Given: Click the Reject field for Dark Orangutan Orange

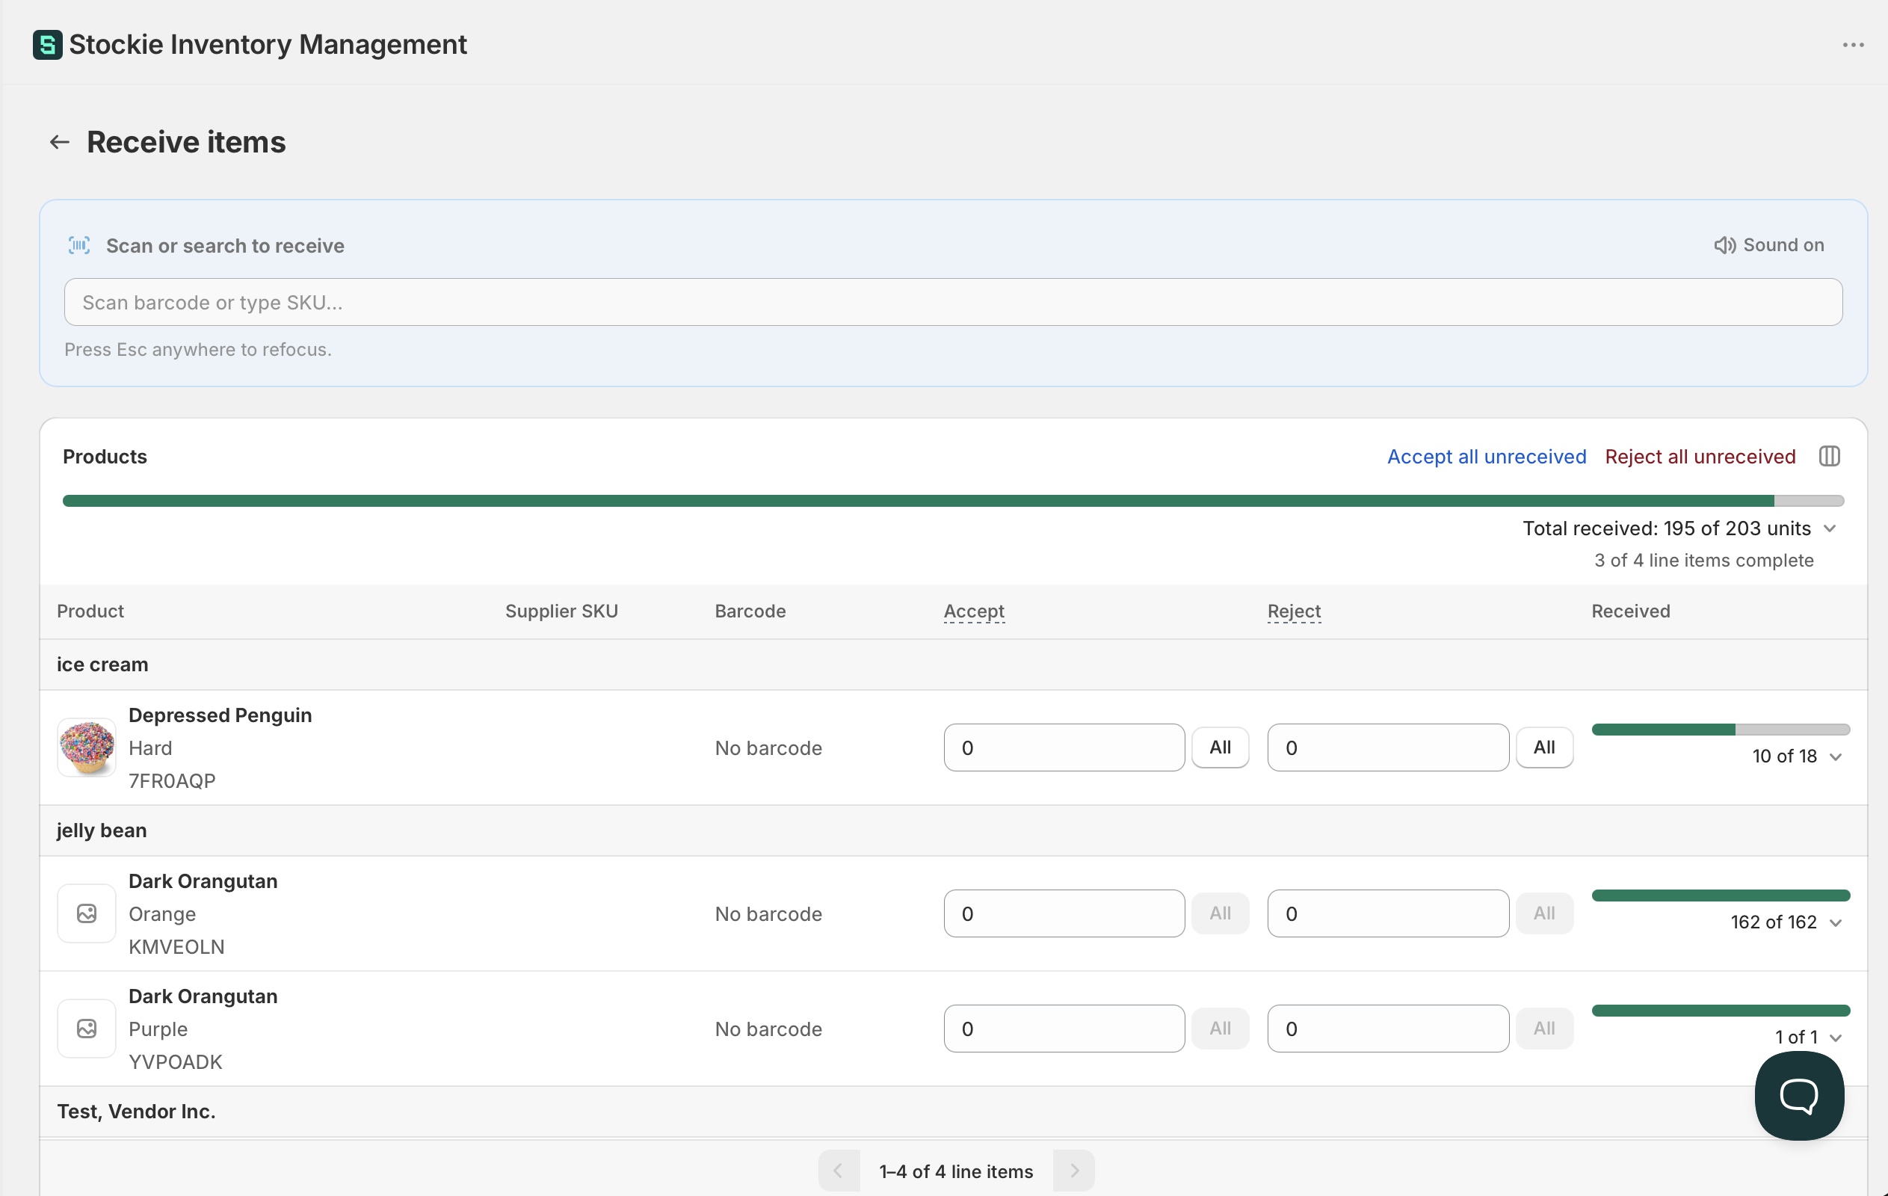Looking at the screenshot, I should (1388, 913).
